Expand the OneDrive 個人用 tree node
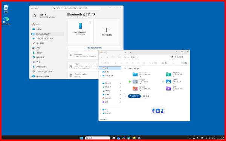The image size is (226, 141). [101, 76]
